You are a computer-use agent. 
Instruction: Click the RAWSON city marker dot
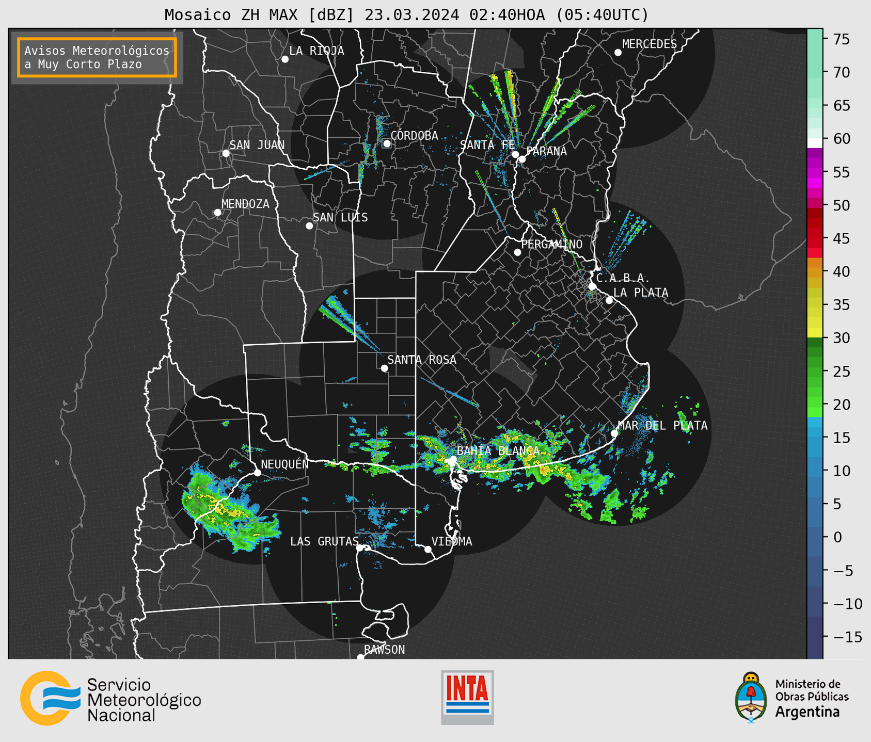coord(360,657)
